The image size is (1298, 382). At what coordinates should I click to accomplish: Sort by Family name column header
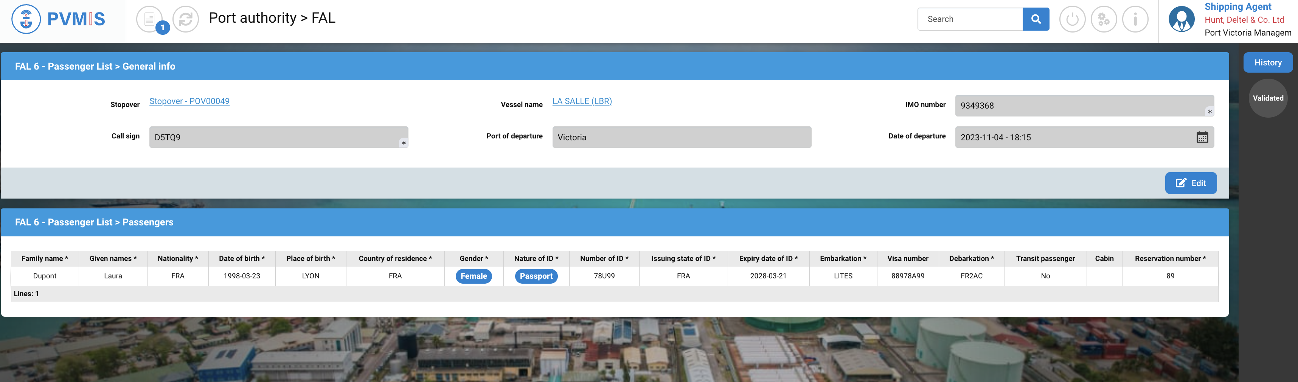tap(44, 259)
